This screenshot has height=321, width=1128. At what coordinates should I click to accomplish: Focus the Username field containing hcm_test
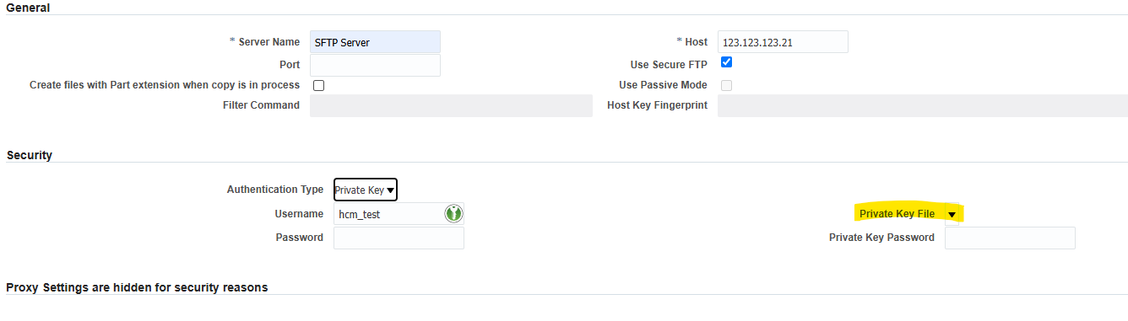tap(399, 214)
